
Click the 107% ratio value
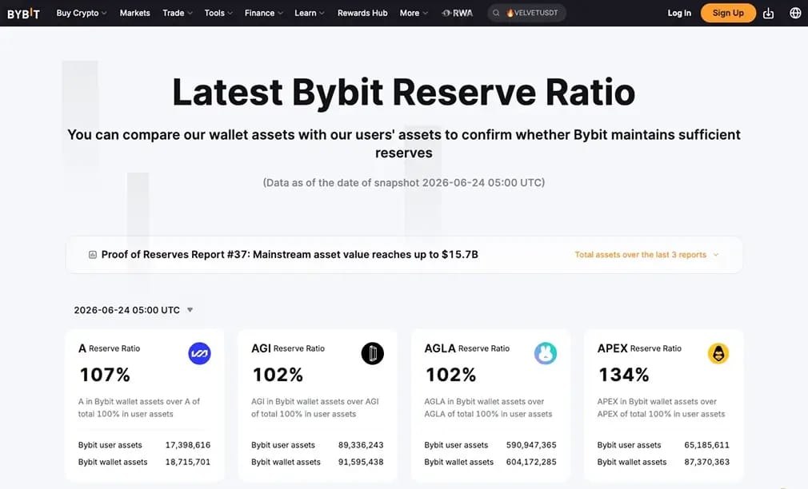click(105, 375)
